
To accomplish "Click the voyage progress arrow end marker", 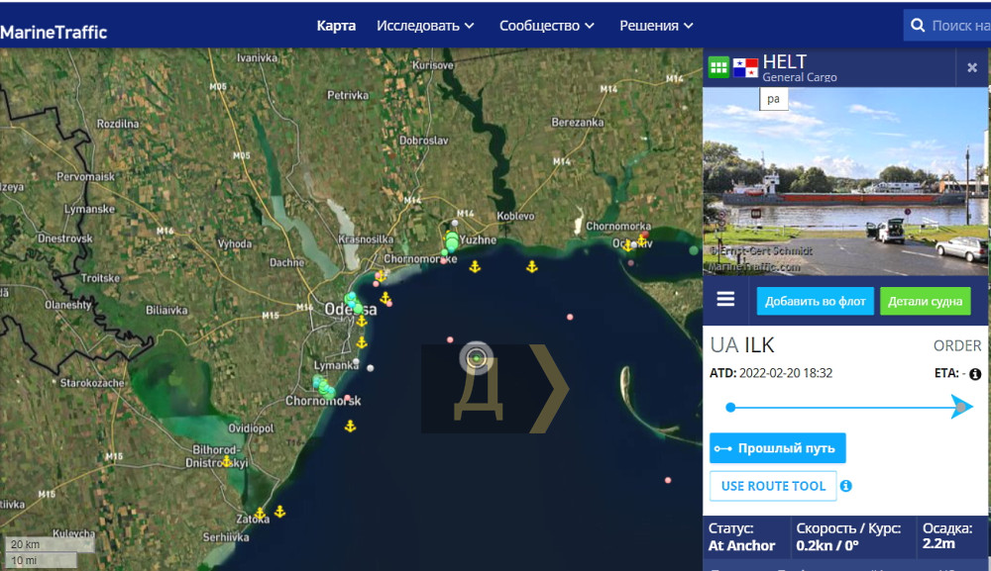I will 961,407.
